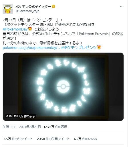View the 1,176万 件の表示 tweet analytics
The width and height of the screenshot is (129, 147).
[55, 127]
